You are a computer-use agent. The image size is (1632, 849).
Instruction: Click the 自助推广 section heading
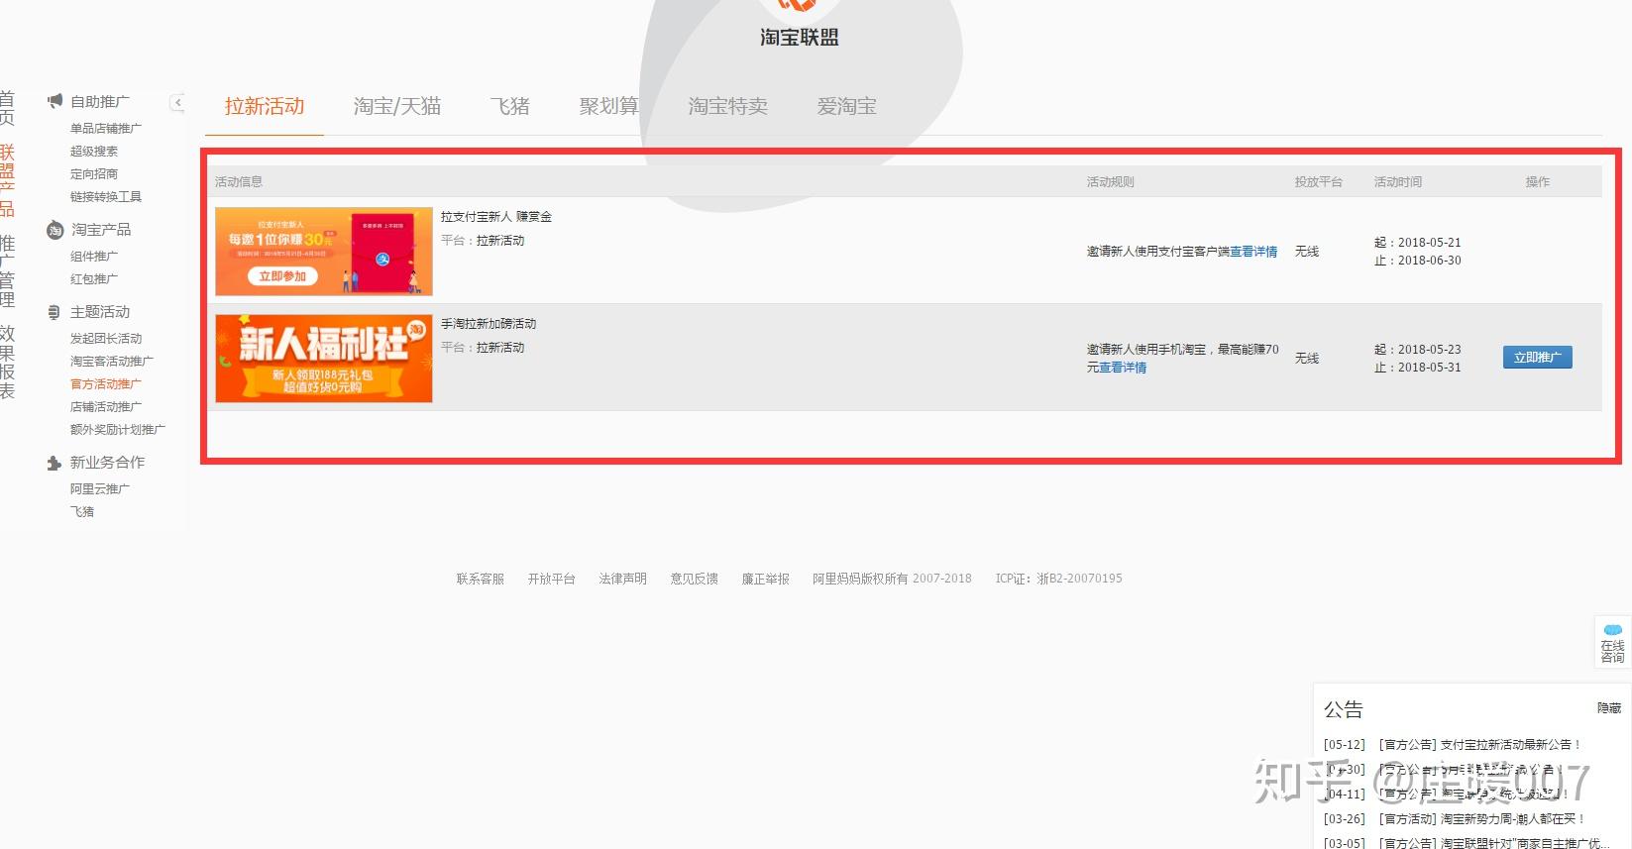coord(100,101)
